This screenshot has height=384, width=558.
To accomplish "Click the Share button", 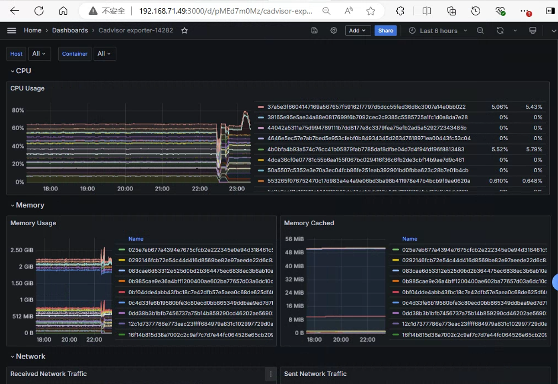I will click(x=386, y=31).
